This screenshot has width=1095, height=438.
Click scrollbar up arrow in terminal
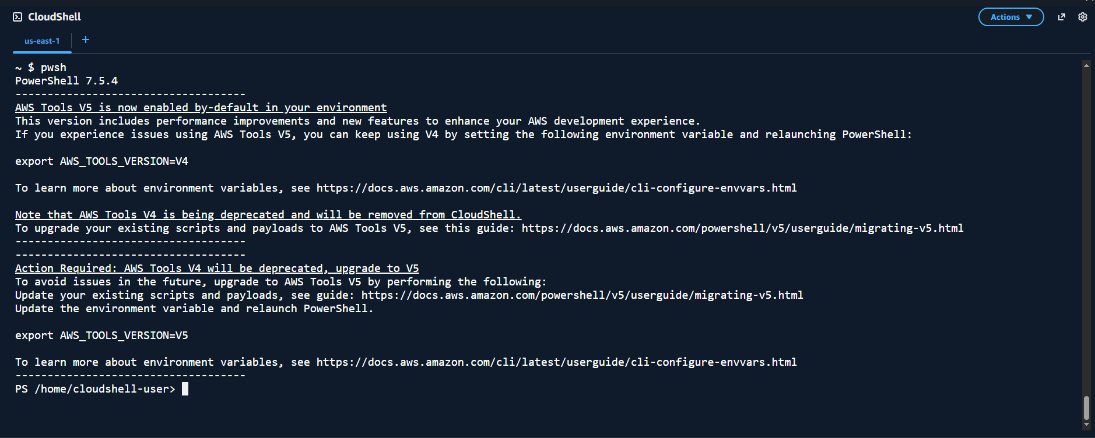pos(1086,65)
